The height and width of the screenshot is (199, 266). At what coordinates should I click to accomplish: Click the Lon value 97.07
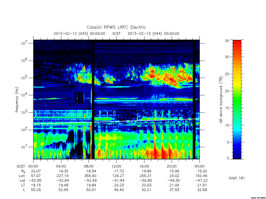pyautogui.click(x=36, y=176)
